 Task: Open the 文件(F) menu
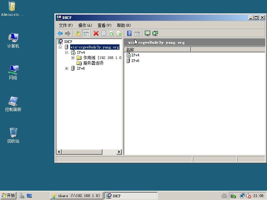(x=66, y=25)
